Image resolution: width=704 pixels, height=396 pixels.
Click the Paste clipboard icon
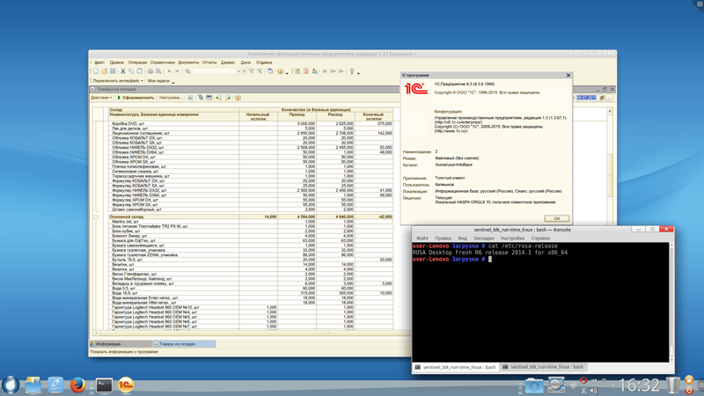(140, 71)
